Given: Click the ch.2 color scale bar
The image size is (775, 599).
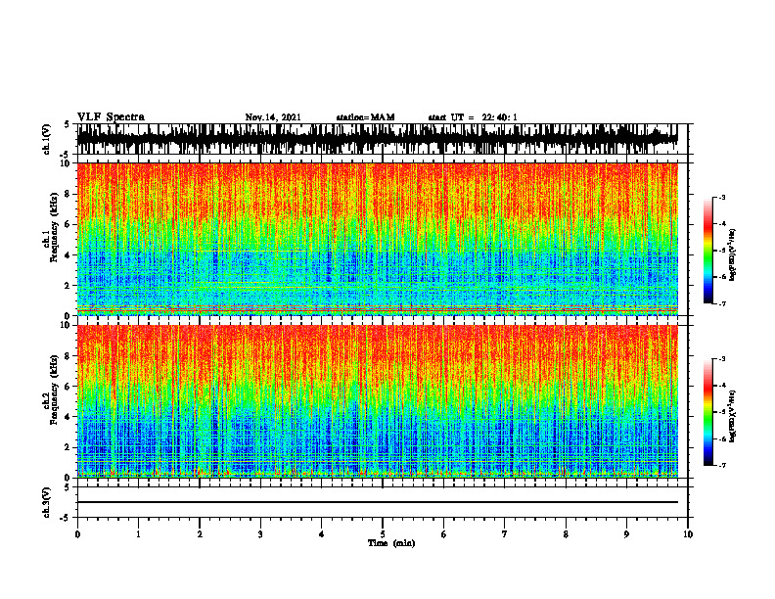Looking at the screenshot, I should pos(707,412).
